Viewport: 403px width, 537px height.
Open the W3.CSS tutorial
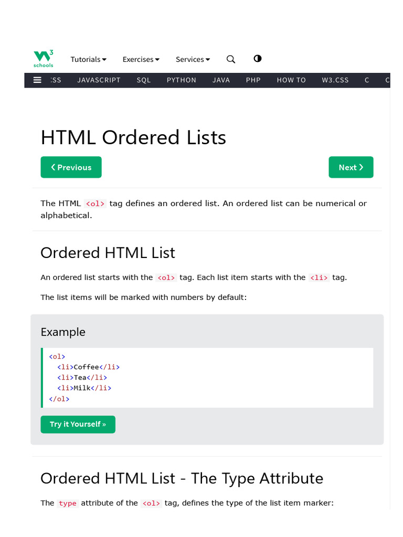tap(335, 80)
